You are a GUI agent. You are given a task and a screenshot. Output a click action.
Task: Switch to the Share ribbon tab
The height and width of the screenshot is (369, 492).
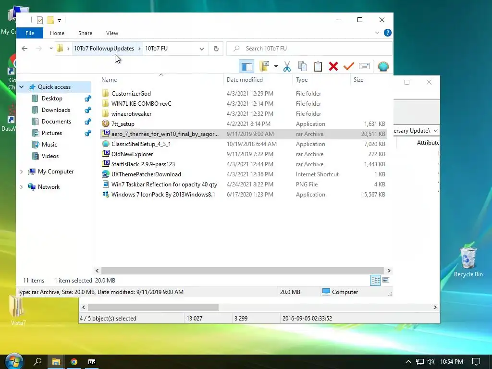pyautogui.click(x=86, y=33)
